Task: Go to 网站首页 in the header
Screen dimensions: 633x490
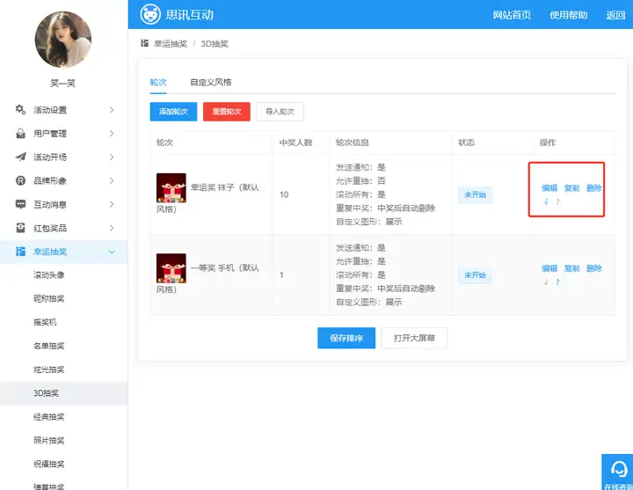Action: tap(512, 15)
